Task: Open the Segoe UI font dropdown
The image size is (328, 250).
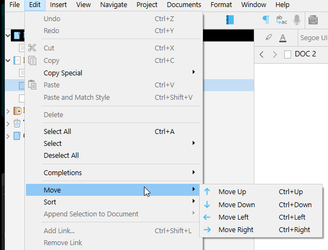Action: pyautogui.click(x=313, y=38)
